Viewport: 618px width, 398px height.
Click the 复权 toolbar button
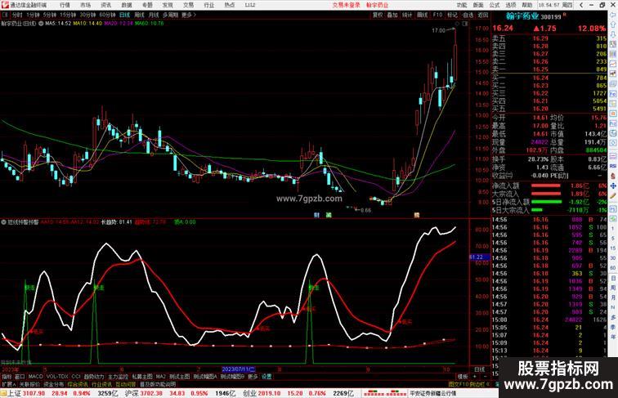point(378,15)
